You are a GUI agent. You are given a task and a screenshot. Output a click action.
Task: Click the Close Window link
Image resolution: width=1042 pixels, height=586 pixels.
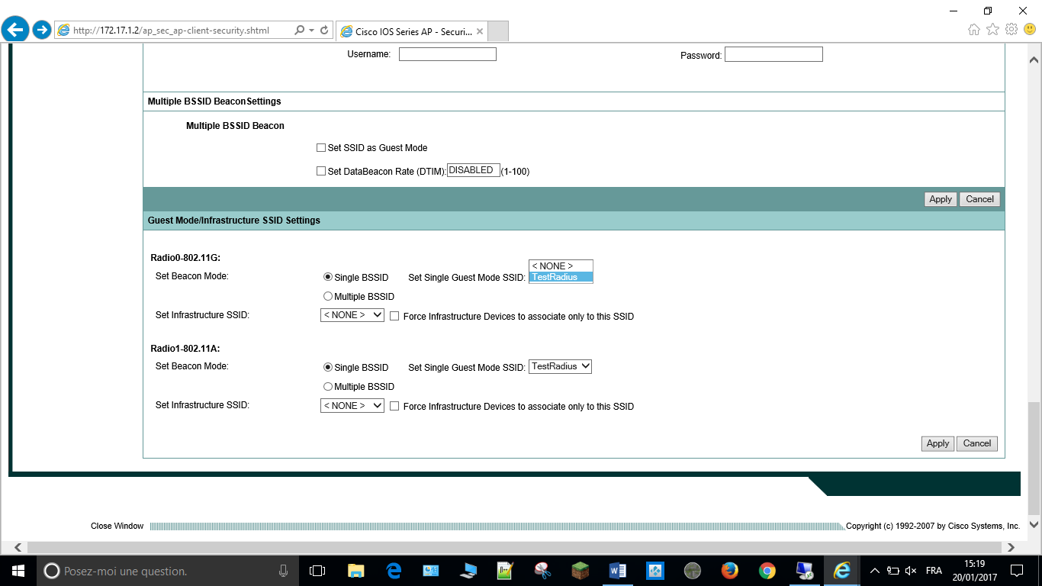pyautogui.click(x=117, y=526)
